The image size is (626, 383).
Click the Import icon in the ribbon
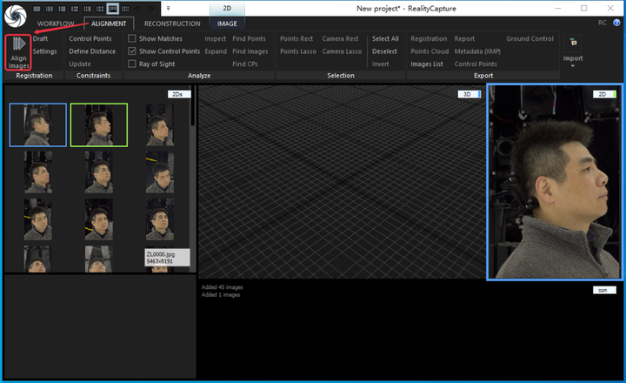[x=573, y=42]
